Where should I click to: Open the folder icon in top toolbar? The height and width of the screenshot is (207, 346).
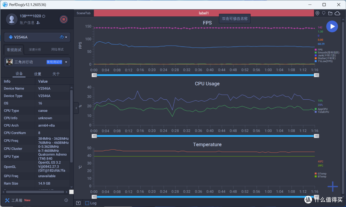tap(330, 13)
